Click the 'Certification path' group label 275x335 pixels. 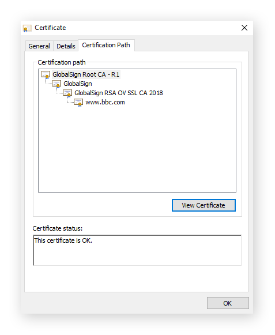tap(62, 62)
